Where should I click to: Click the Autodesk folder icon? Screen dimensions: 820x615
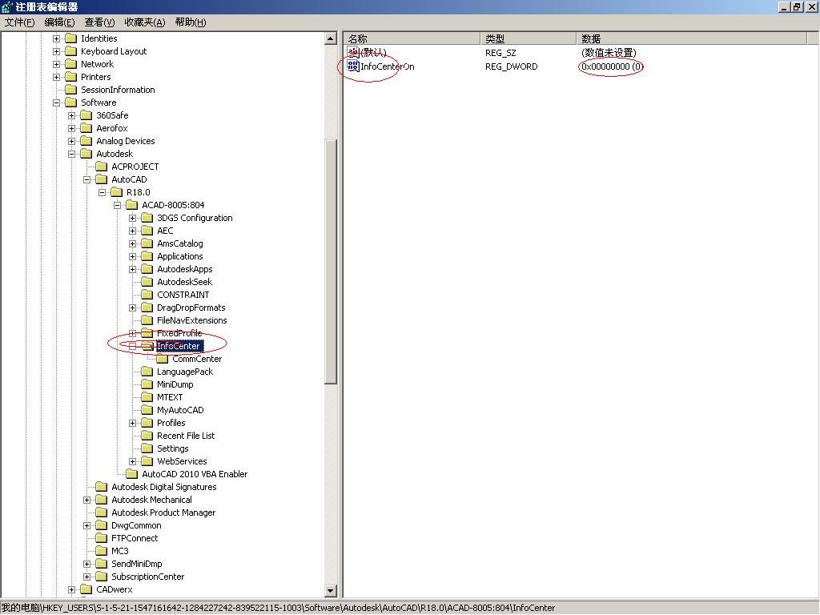86,154
